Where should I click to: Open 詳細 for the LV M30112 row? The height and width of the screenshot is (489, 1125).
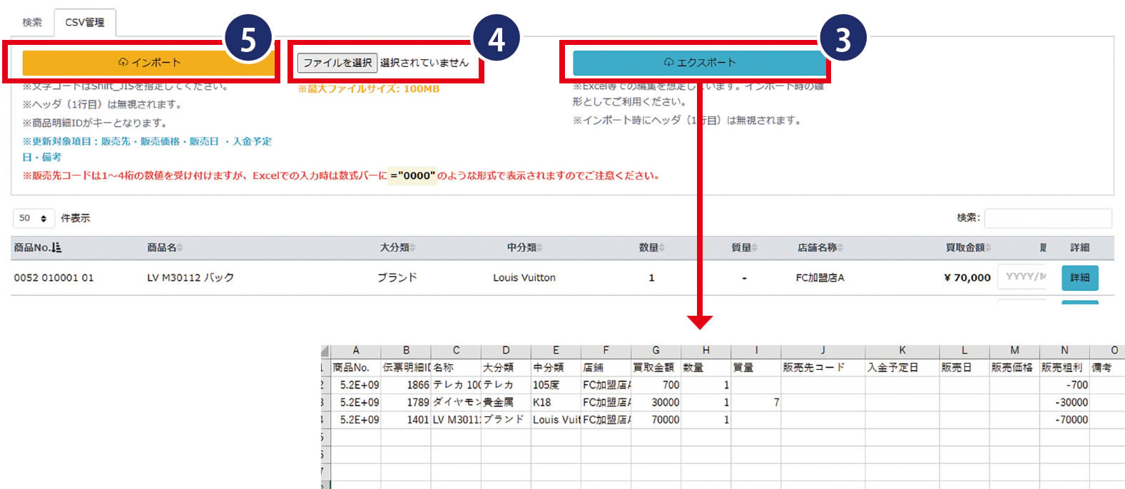coord(1079,277)
